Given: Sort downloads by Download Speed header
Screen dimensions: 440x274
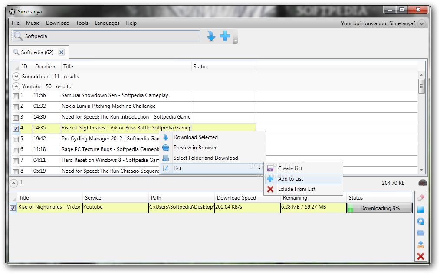Looking at the screenshot, I should [x=247, y=198].
